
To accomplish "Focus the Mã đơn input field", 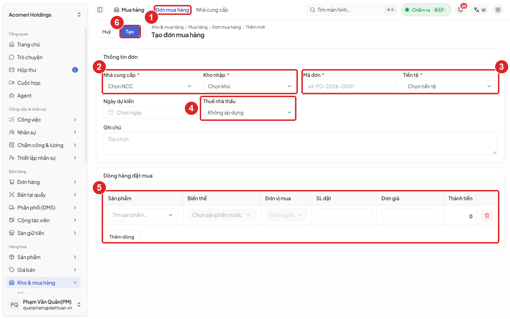I will pos(350,86).
